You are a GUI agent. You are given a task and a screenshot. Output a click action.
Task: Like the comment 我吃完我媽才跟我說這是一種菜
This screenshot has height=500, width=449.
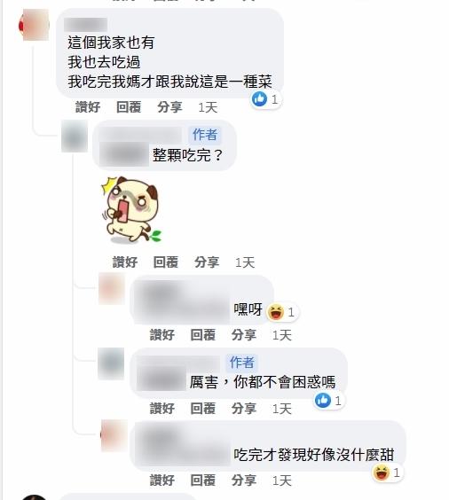point(88,107)
